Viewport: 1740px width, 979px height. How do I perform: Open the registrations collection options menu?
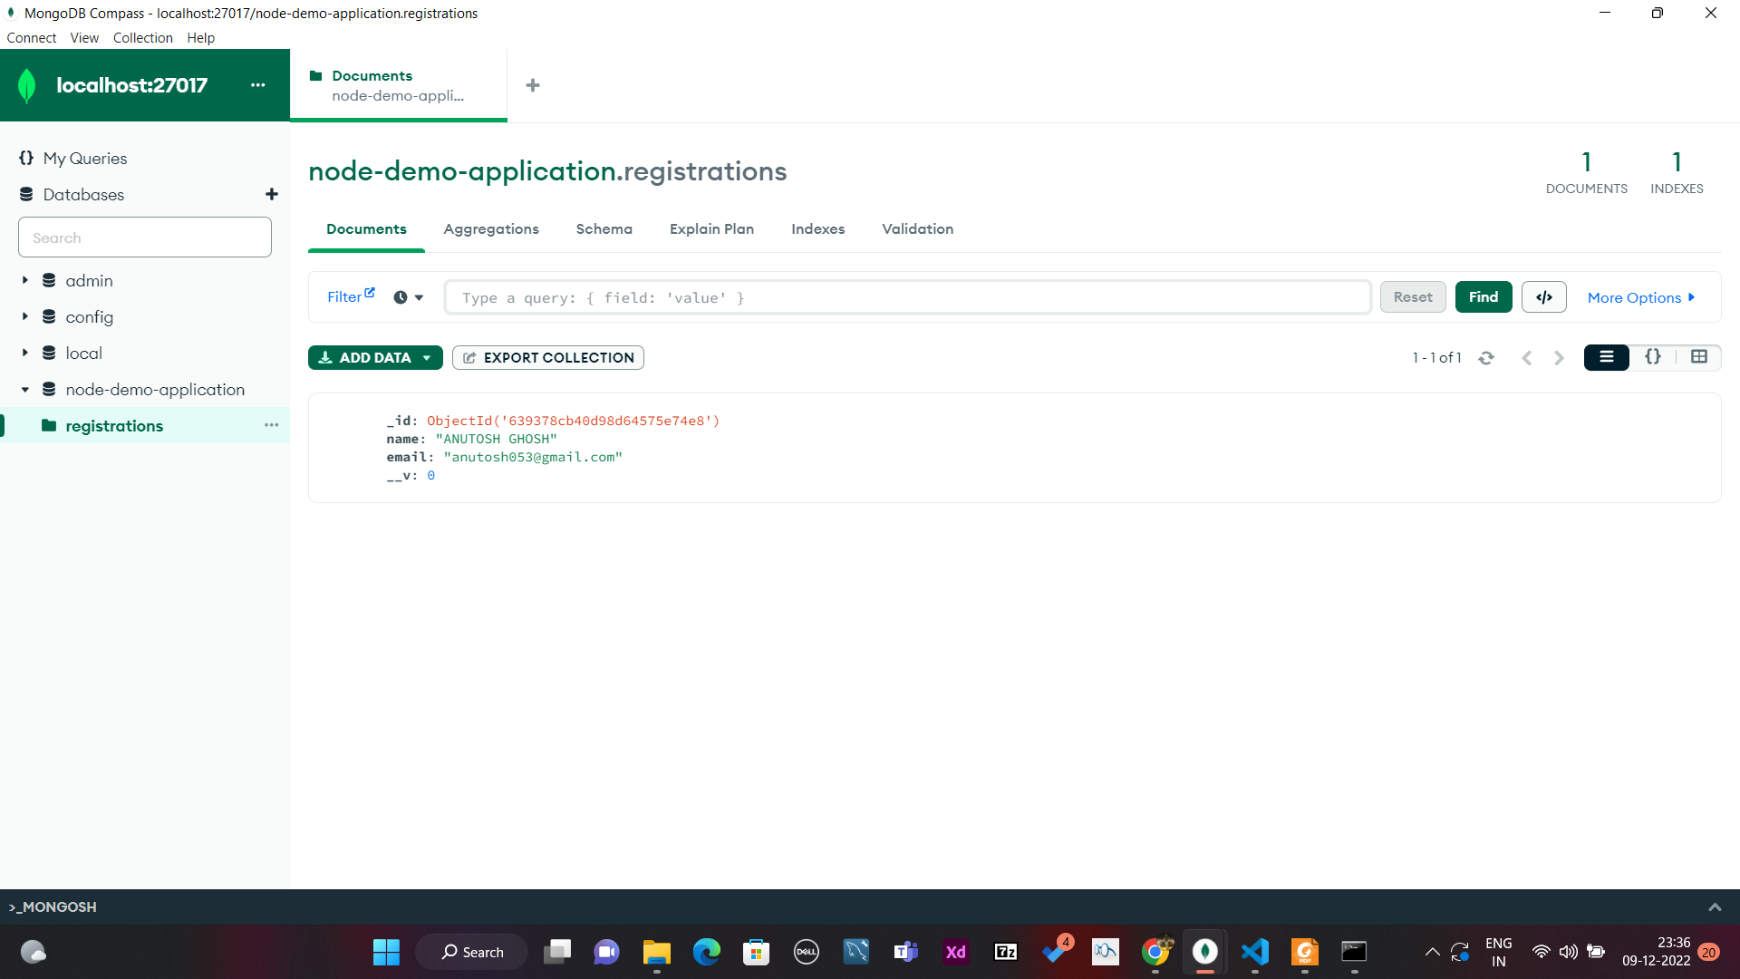click(x=271, y=425)
